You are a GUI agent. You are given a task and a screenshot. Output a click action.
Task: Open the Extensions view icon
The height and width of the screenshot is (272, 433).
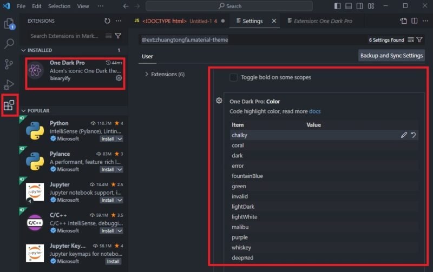pyautogui.click(x=9, y=105)
